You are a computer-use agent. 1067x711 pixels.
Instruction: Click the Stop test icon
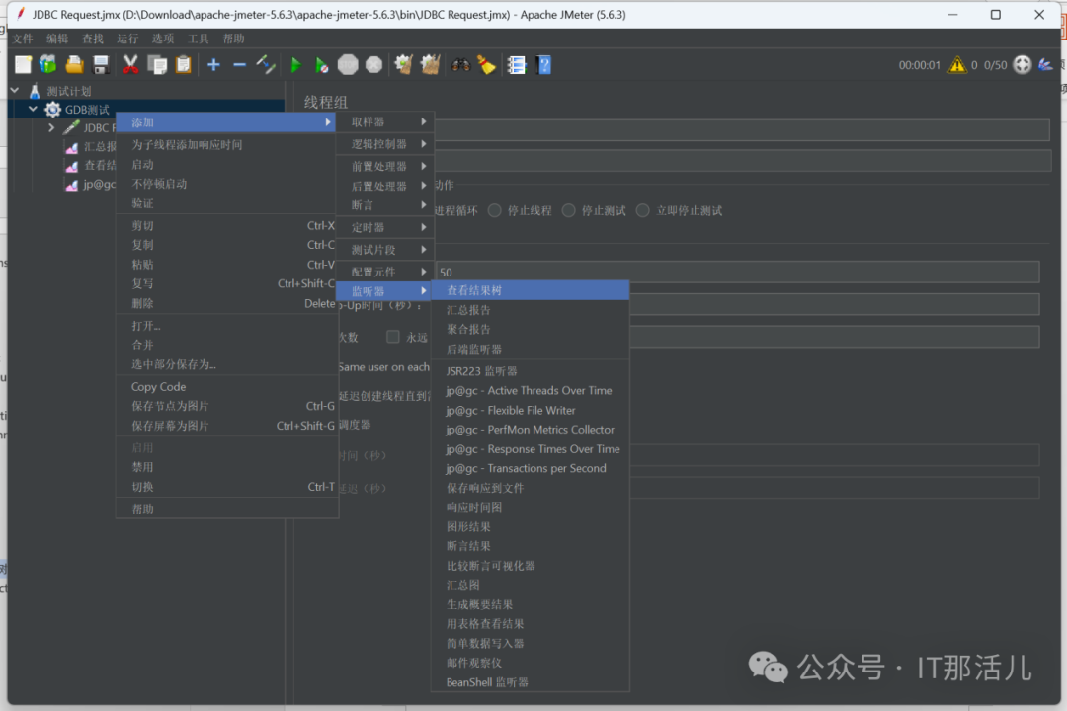(x=348, y=64)
